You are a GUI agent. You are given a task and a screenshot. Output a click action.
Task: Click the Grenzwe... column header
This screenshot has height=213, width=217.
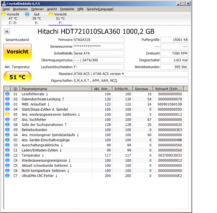[x=143, y=89]
